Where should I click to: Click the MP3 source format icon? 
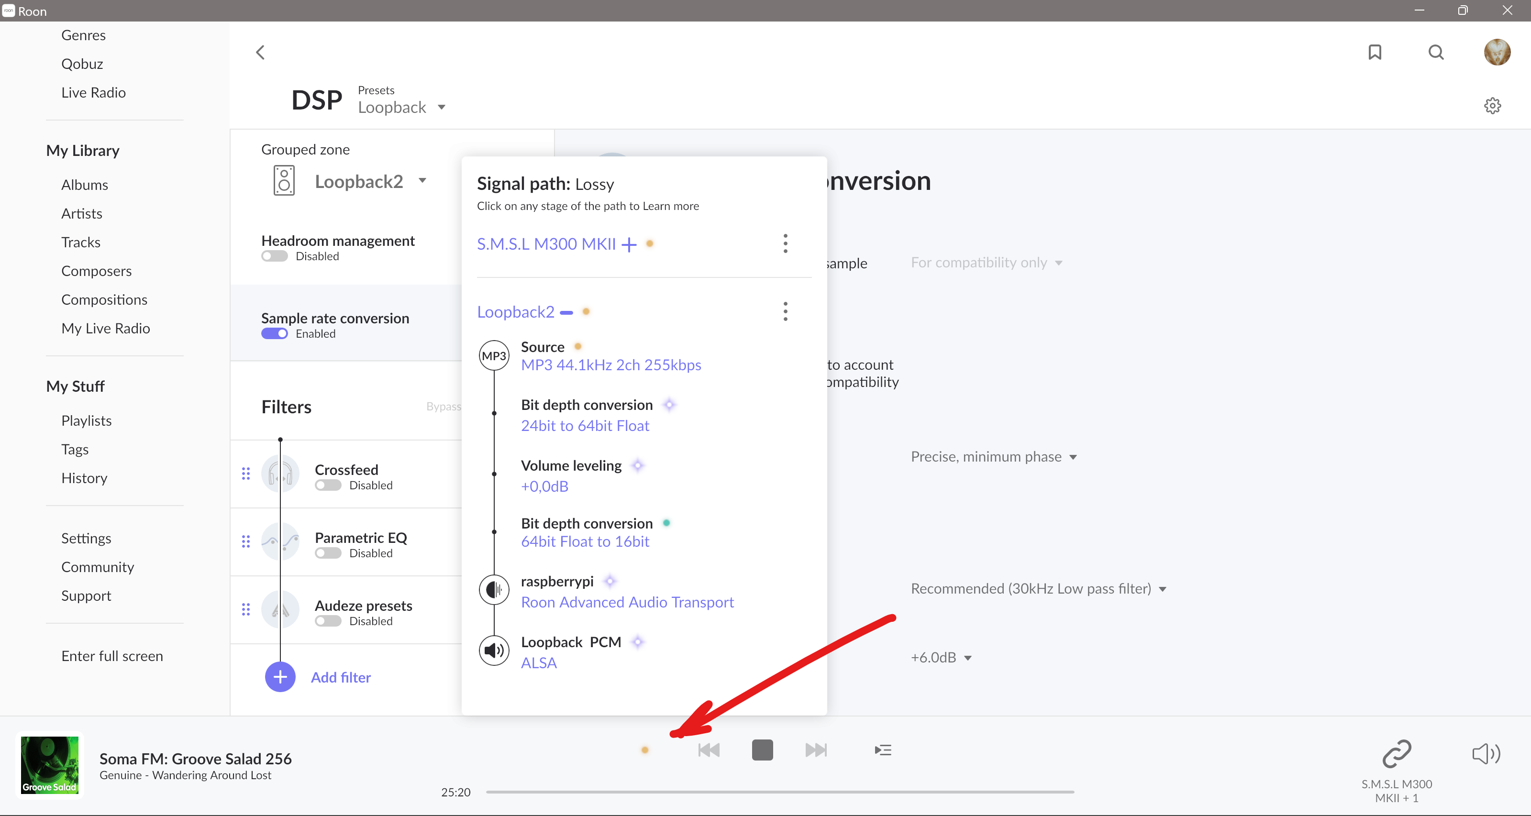coord(494,355)
